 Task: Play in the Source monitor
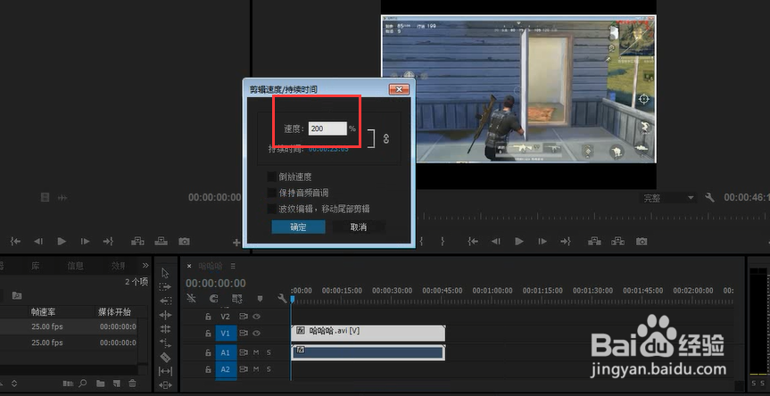click(x=62, y=241)
